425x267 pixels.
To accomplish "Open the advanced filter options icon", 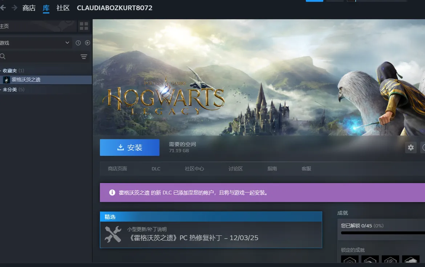I will tap(84, 57).
